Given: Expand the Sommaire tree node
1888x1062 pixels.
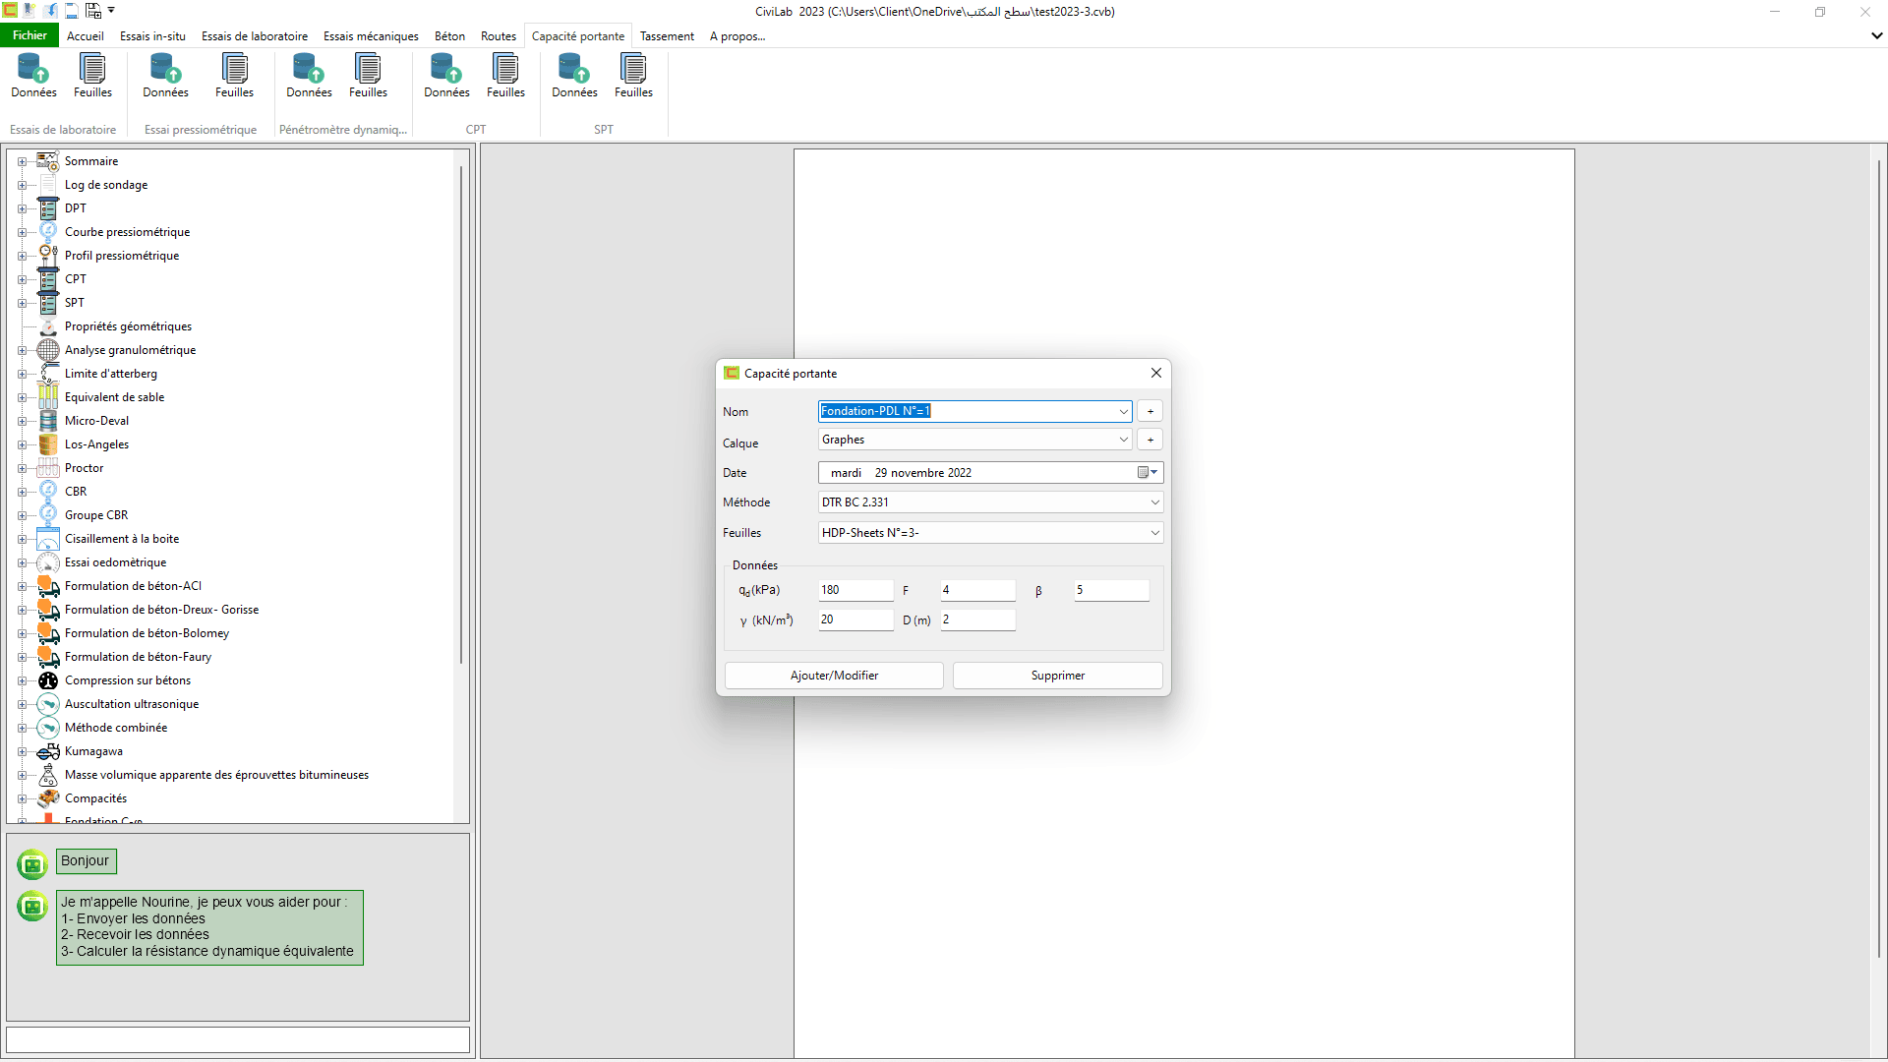Looking at the screenshot, I should (22, 161).
